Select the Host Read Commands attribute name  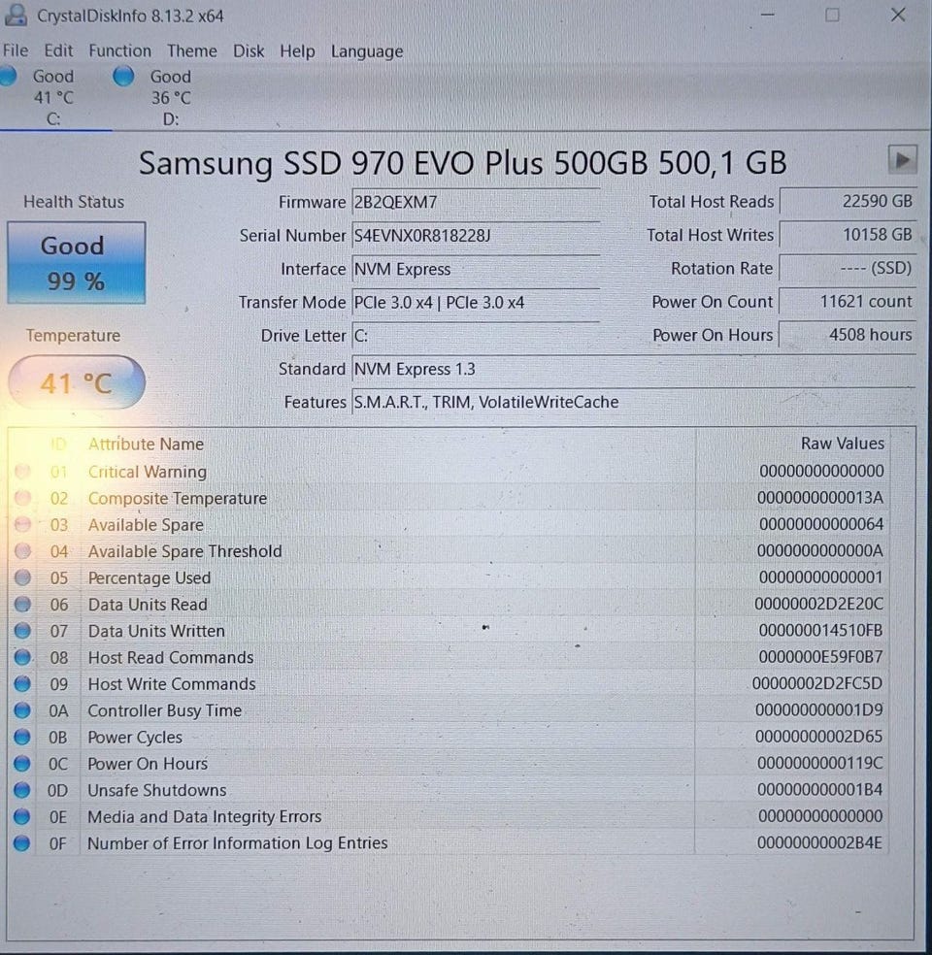click(x=171, y=657)
